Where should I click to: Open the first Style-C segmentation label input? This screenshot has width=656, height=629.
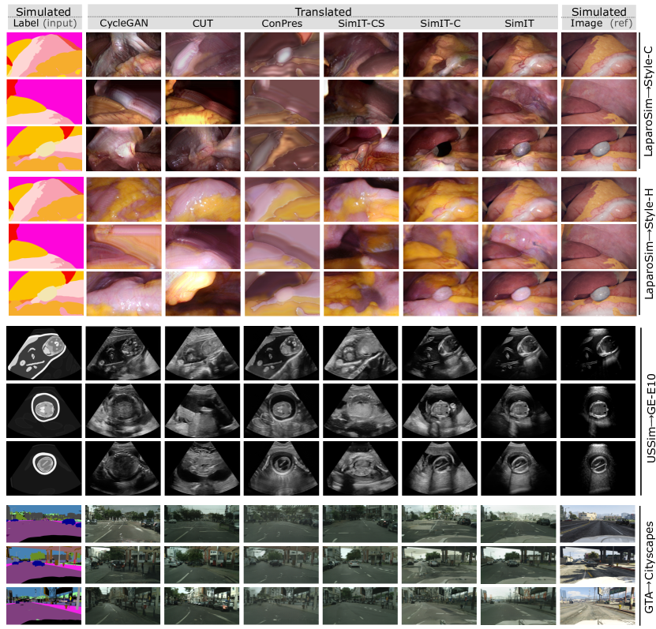pos(44,54)
